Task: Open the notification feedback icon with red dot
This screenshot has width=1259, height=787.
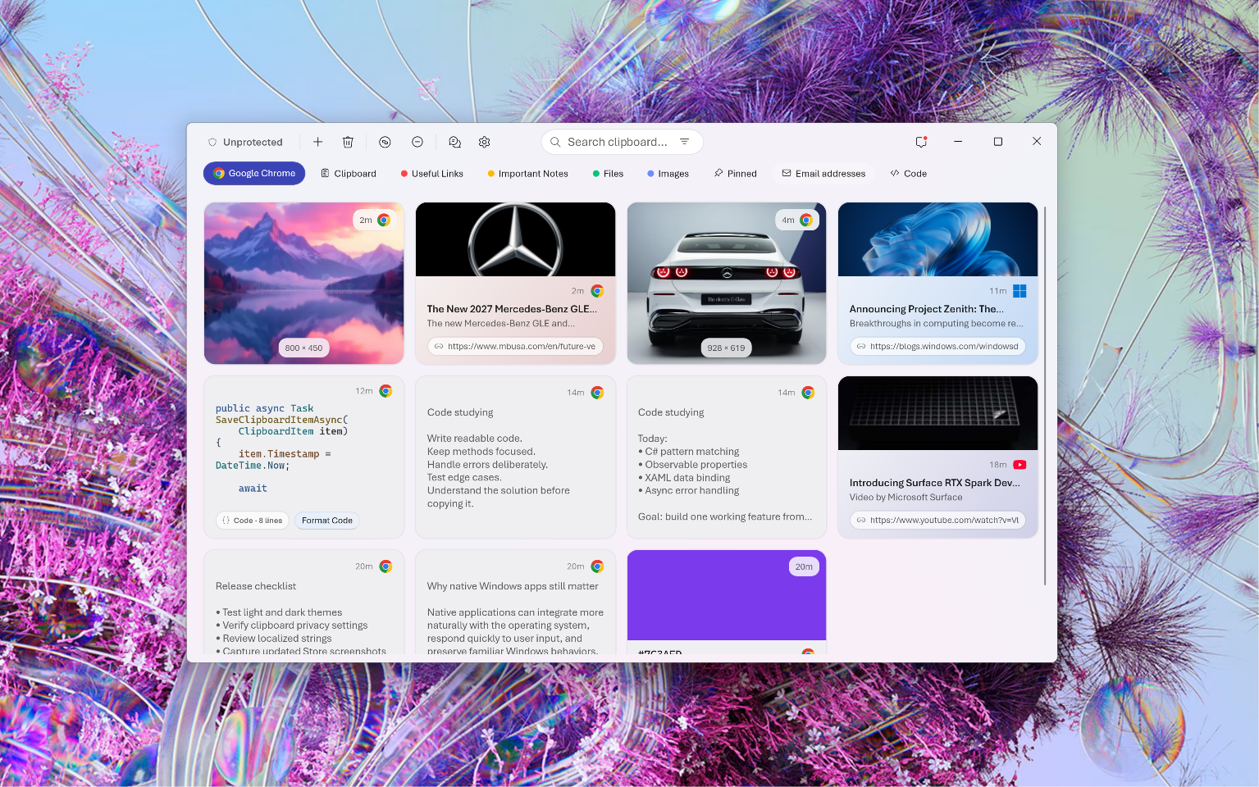Action: coord(921,142)
